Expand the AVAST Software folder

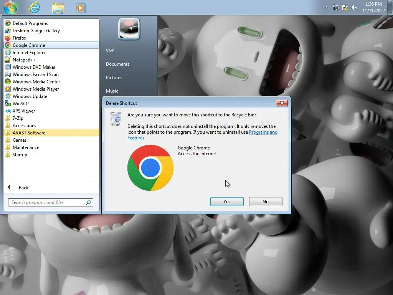click(x=51, y=133)
